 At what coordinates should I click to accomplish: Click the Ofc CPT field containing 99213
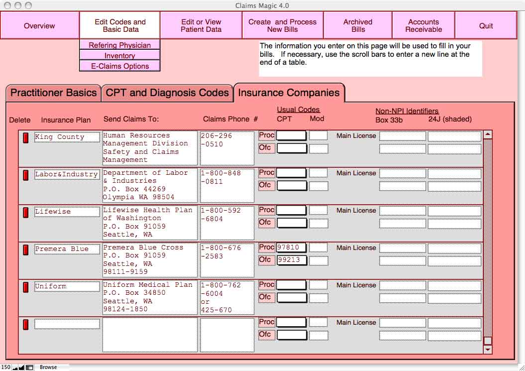point(291,260)
